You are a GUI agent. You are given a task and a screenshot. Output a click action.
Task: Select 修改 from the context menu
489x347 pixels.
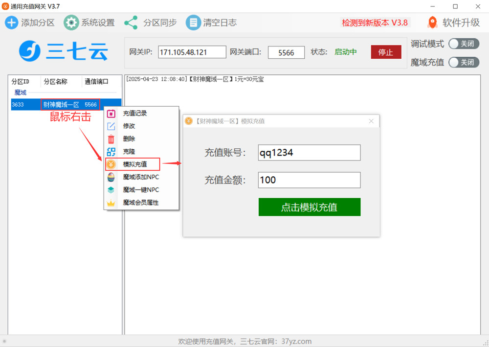(129, 126)
